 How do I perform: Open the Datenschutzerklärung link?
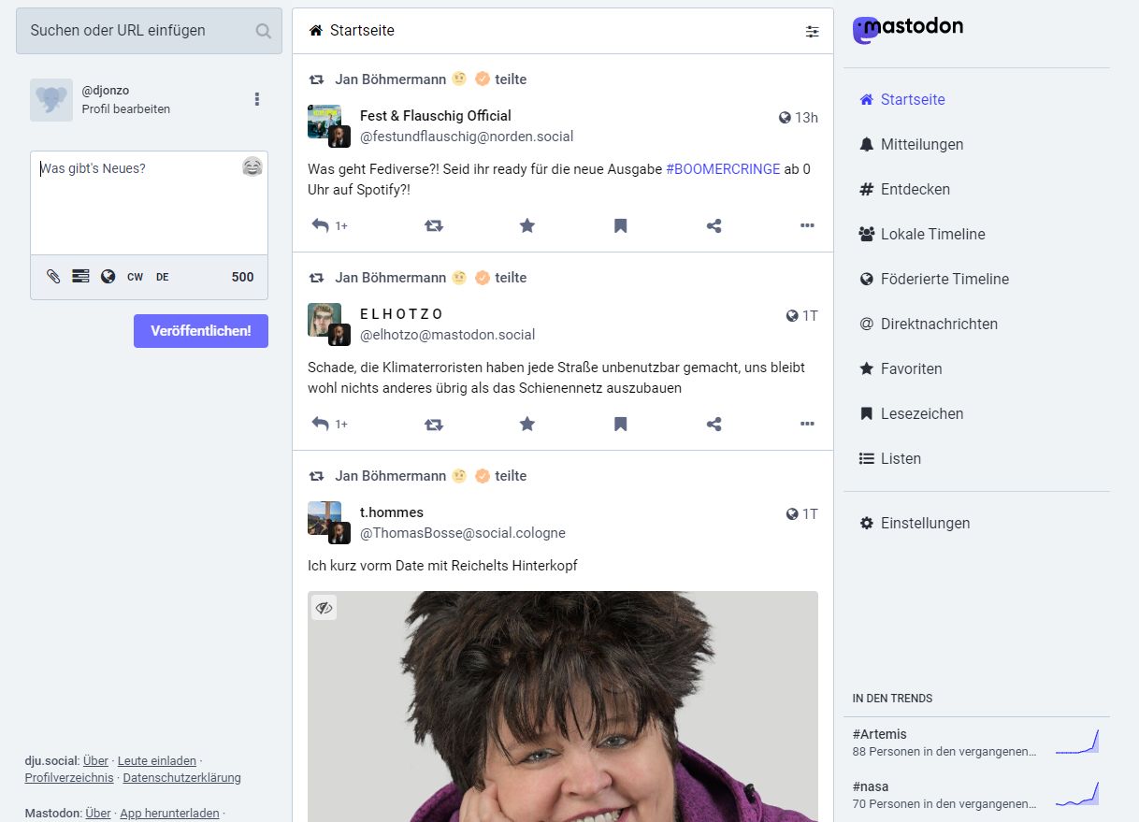pyautogui.click(x=181, y=777)
